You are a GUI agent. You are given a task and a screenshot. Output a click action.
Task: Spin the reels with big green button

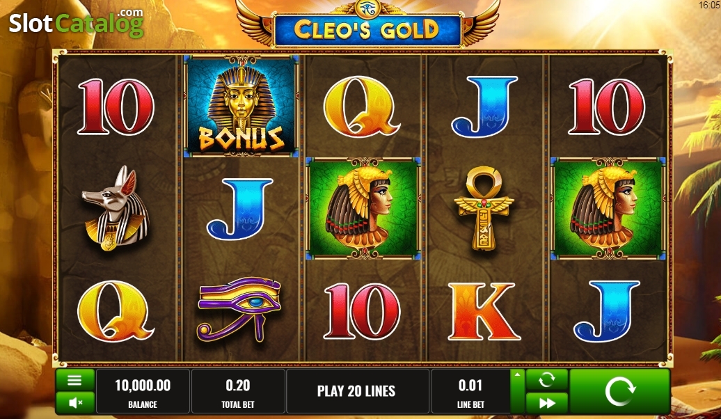click(x=619, y=391)
